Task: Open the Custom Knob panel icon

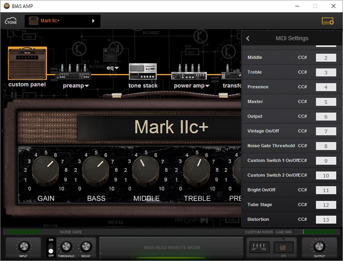Action: pos(259,247)
